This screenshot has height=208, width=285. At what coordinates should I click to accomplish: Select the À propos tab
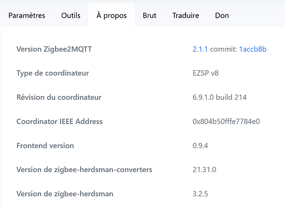tap(112, 16)
